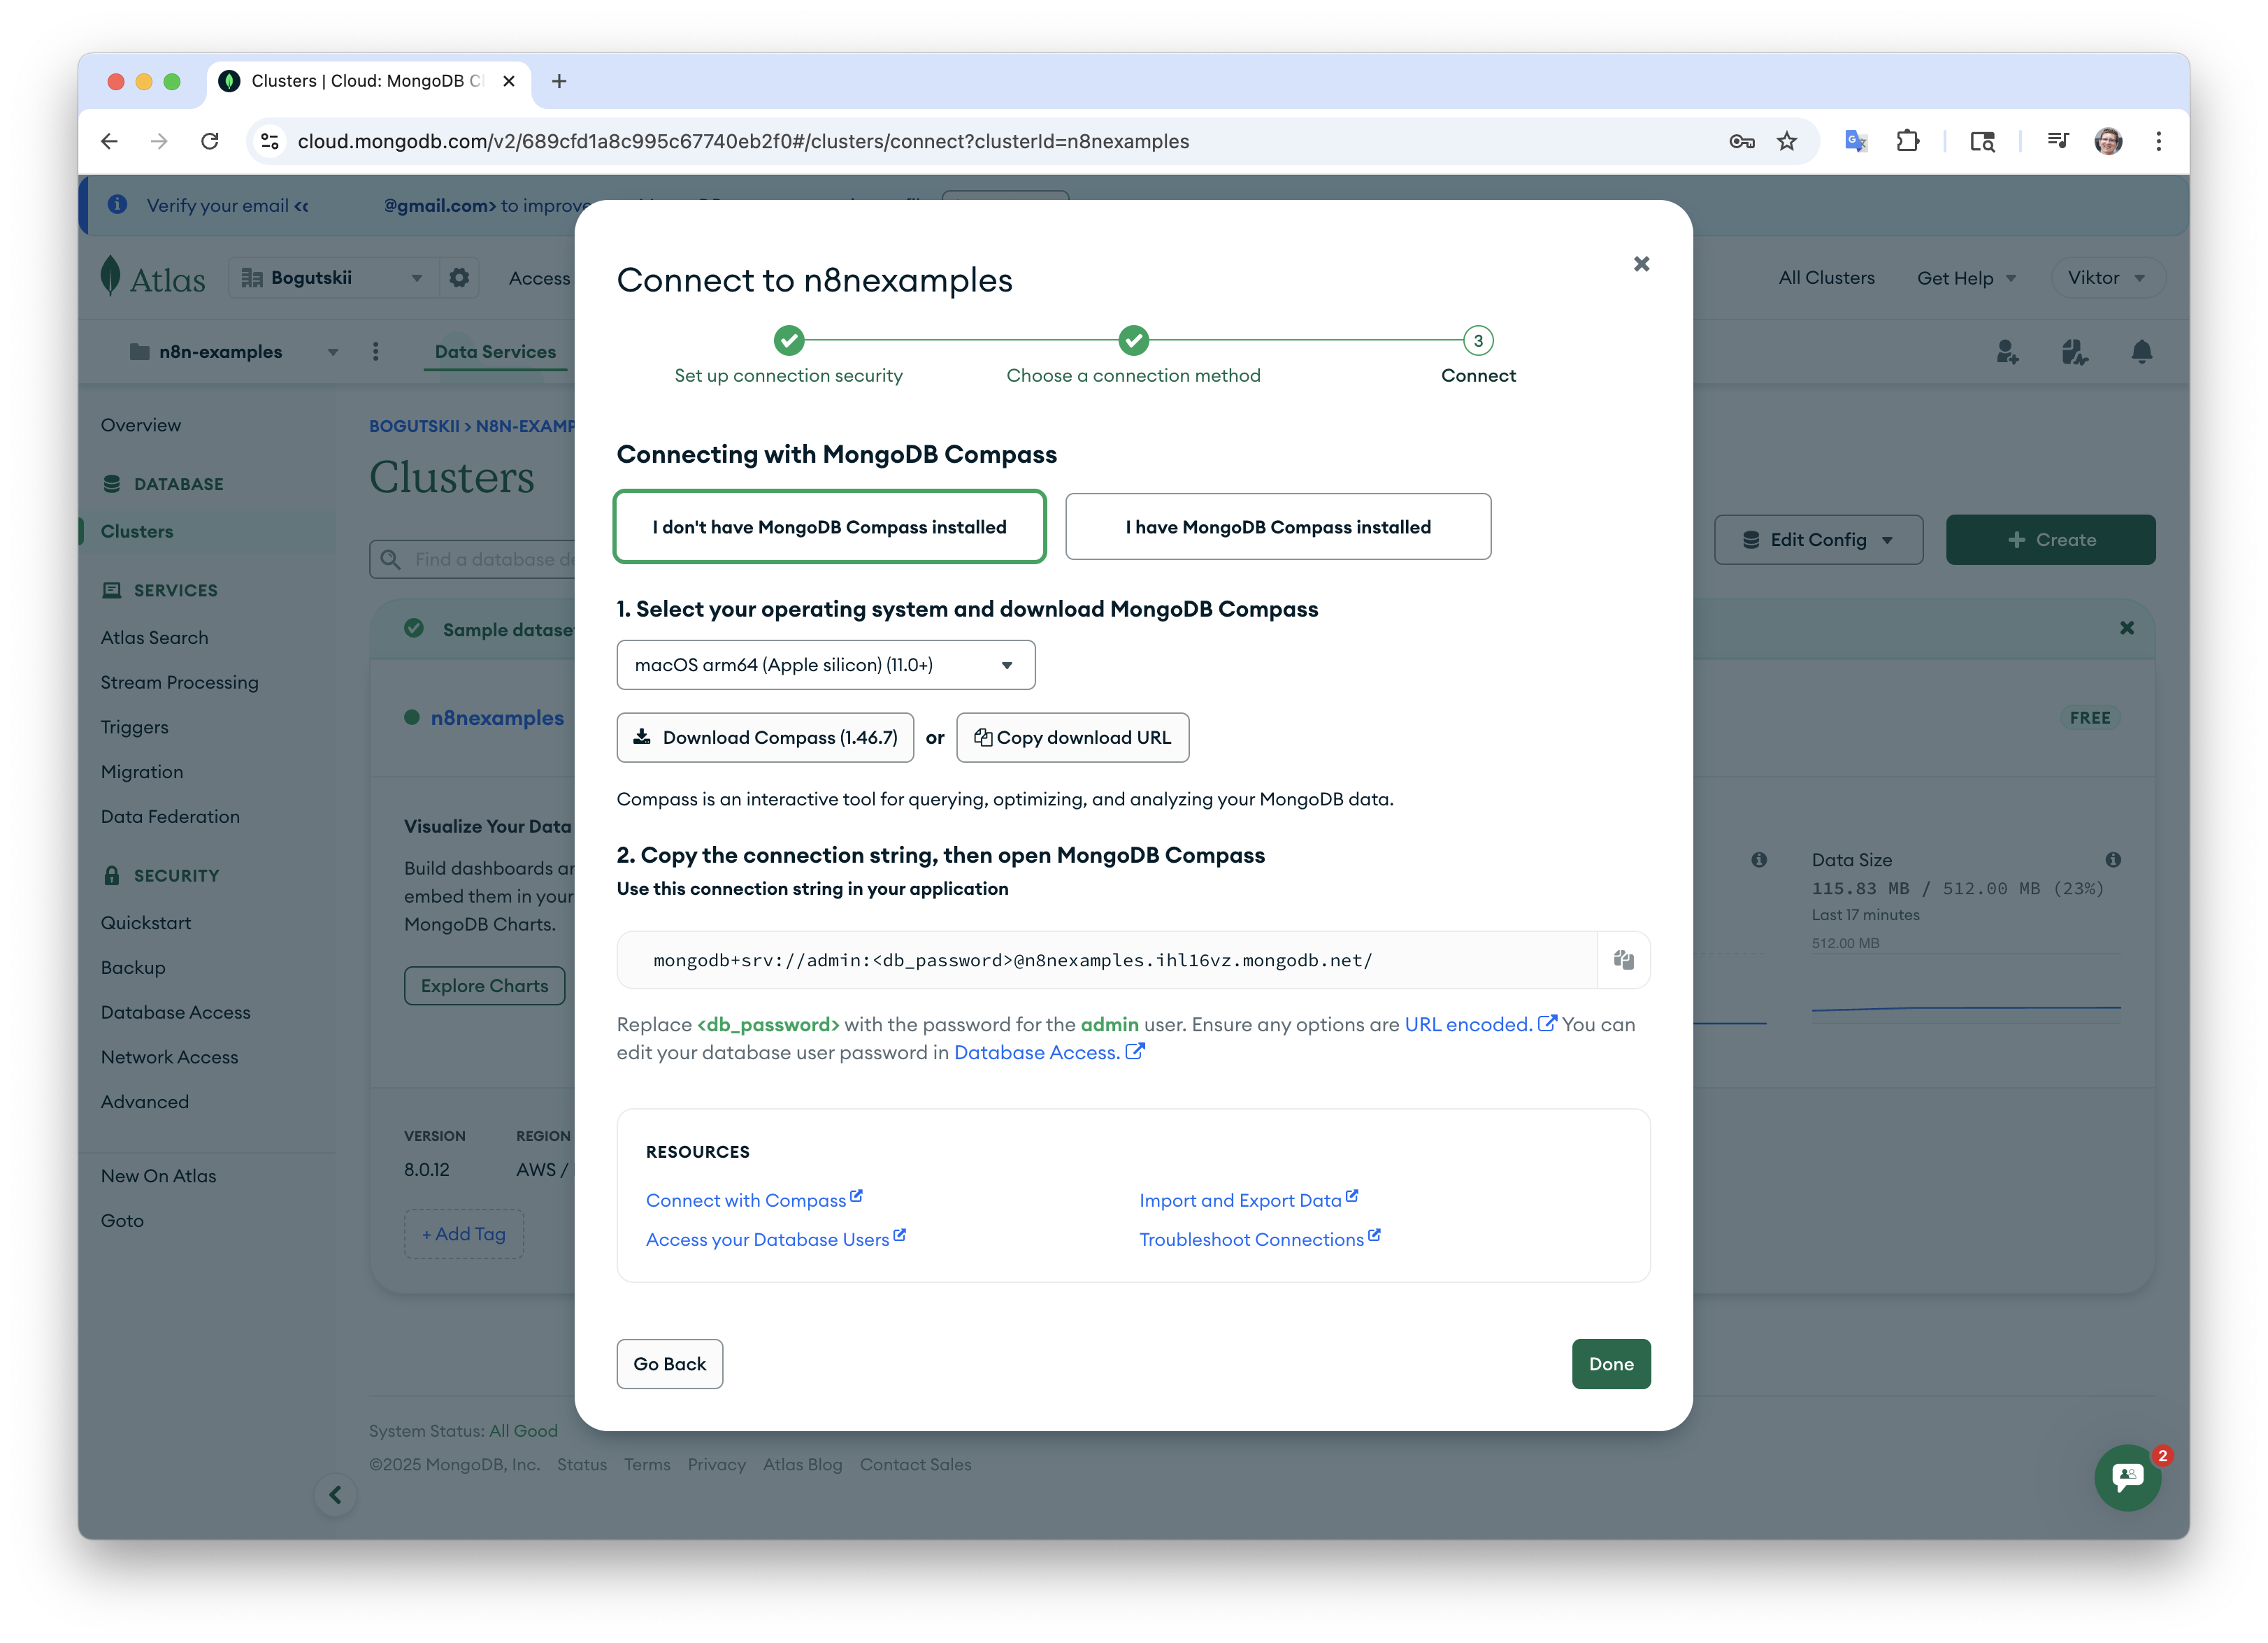
Task: Open Network Access in the sidebar
Action: point(169,1057)
